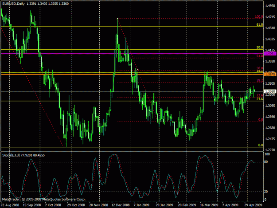Click the 1.4125 price axis label

(270, 50)
